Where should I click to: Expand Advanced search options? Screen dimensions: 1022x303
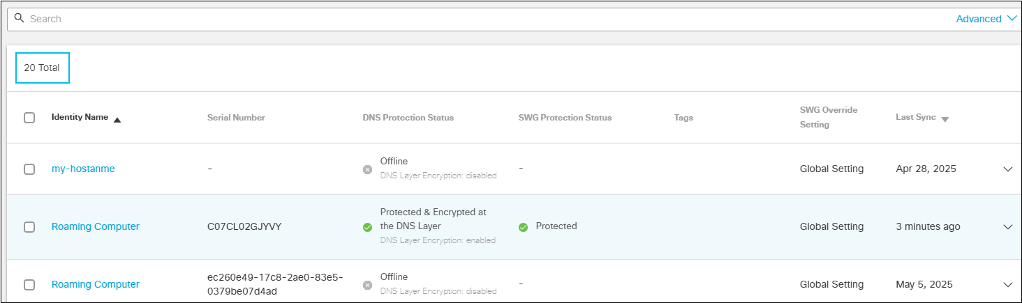987,19
